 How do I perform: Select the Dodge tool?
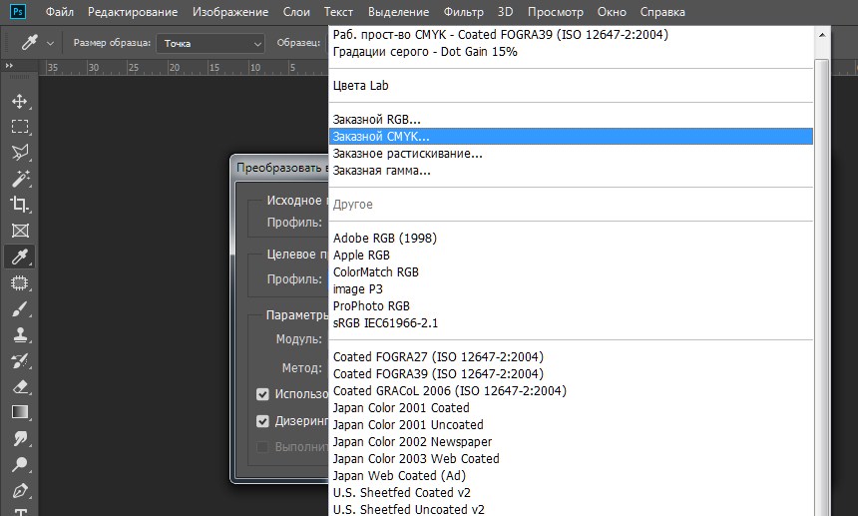pos(20,464)
